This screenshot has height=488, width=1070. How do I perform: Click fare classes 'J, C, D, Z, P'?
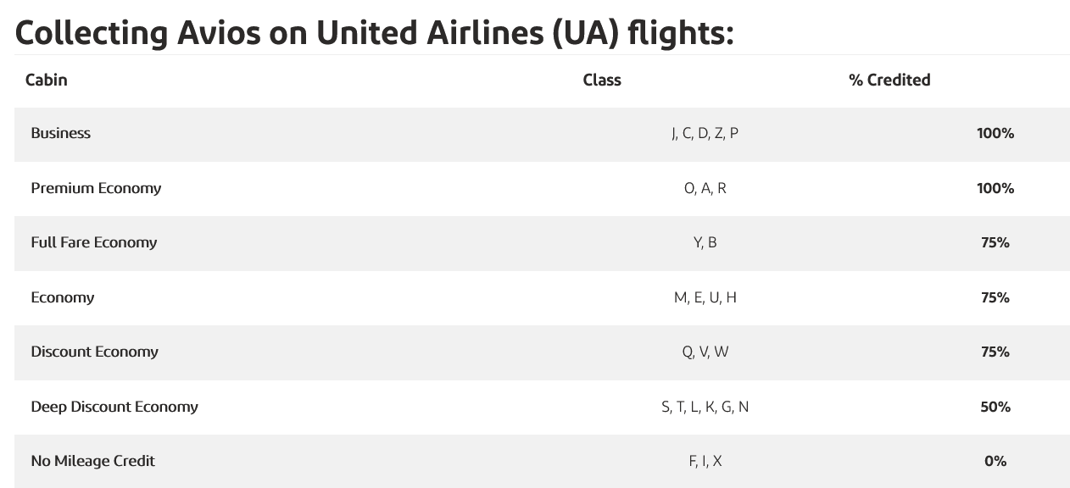(705, 133)
